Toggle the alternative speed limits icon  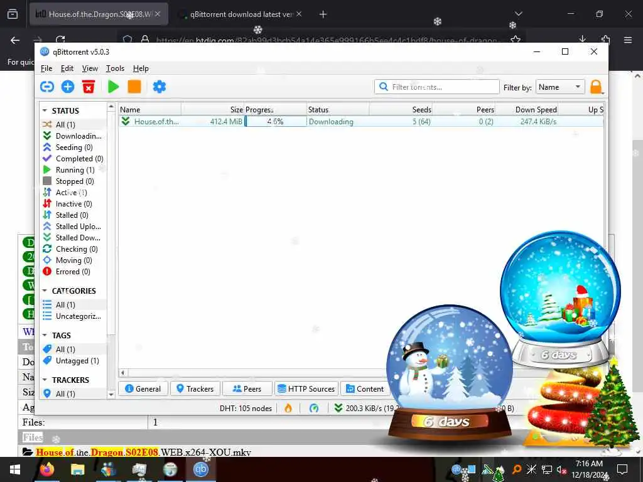314,408
